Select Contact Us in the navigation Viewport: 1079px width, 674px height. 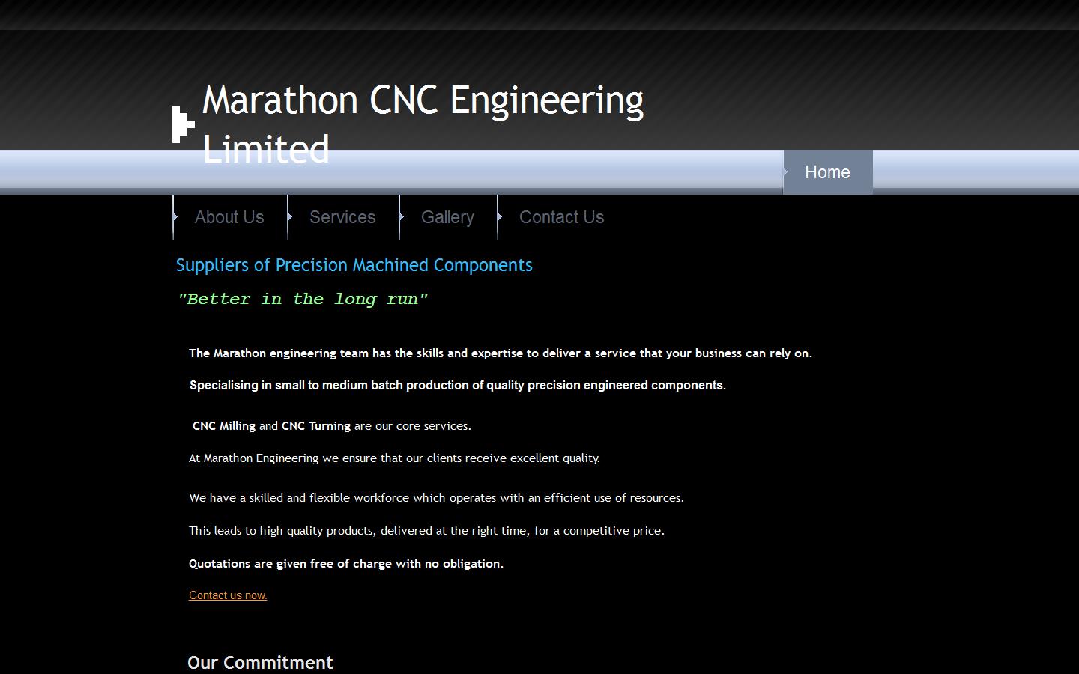561,217
